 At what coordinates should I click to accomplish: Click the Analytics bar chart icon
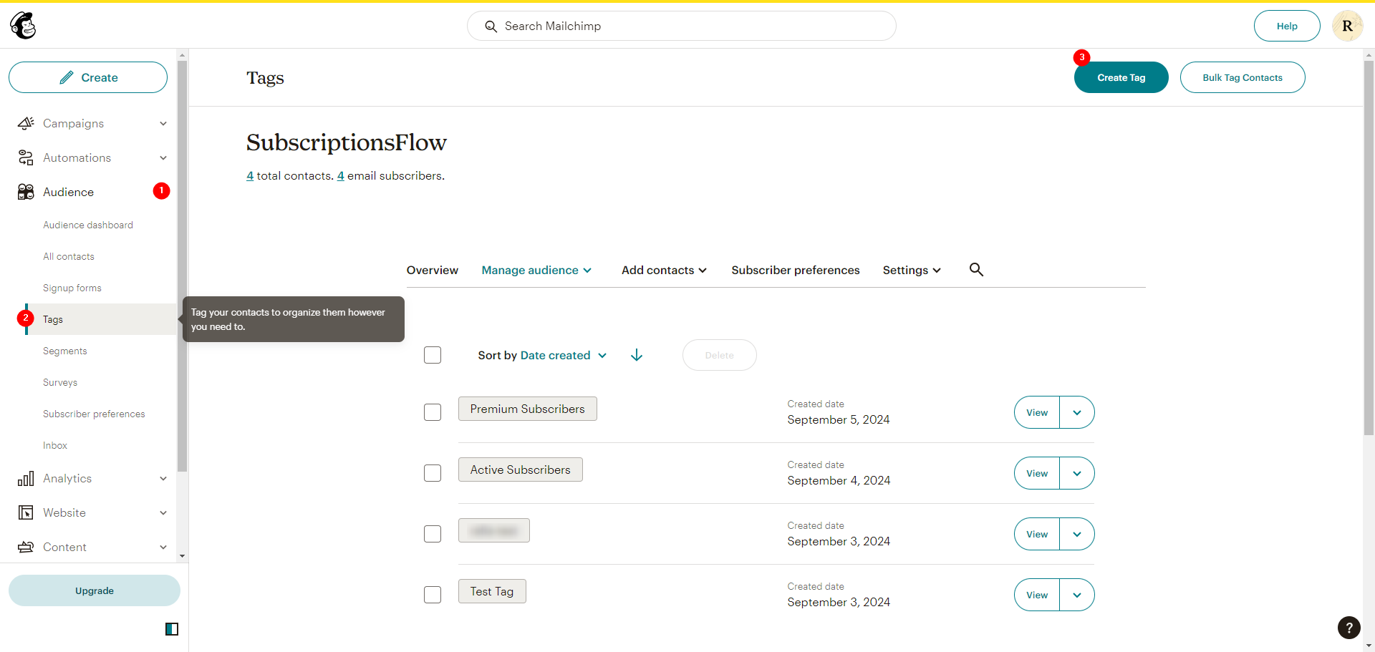click(x=26, y=478)
